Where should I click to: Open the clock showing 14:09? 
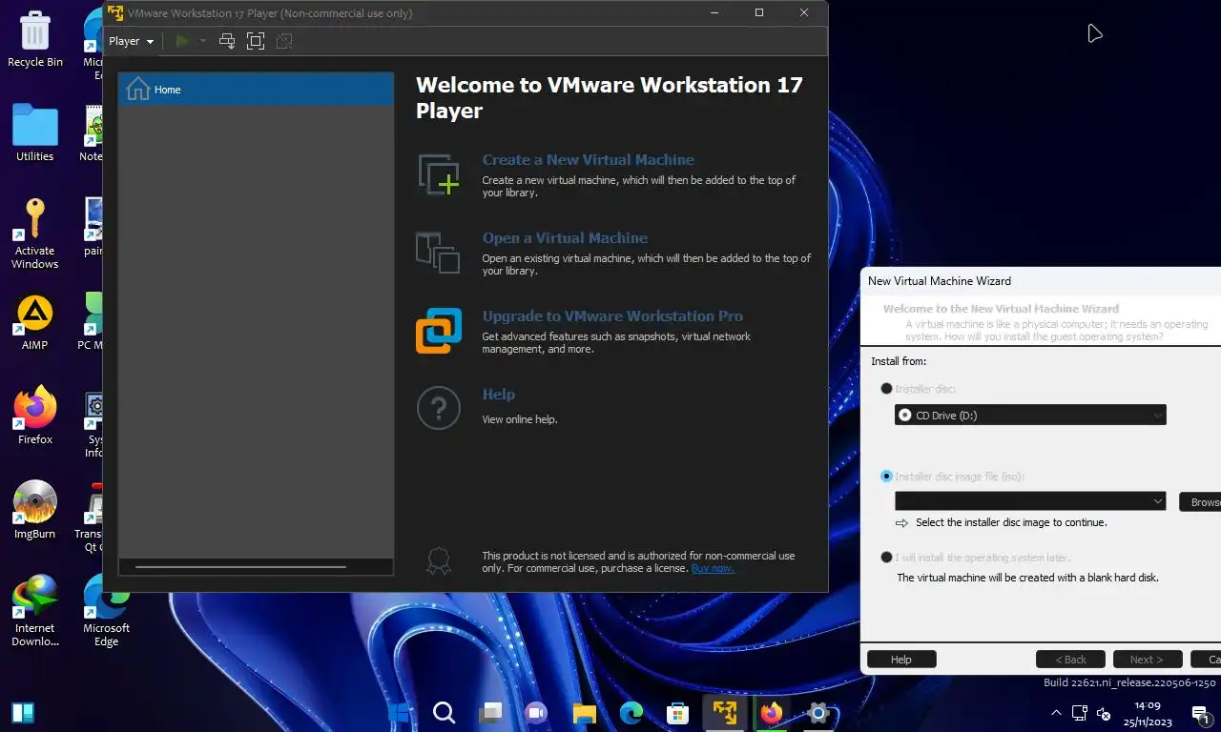click(1146, 713)
